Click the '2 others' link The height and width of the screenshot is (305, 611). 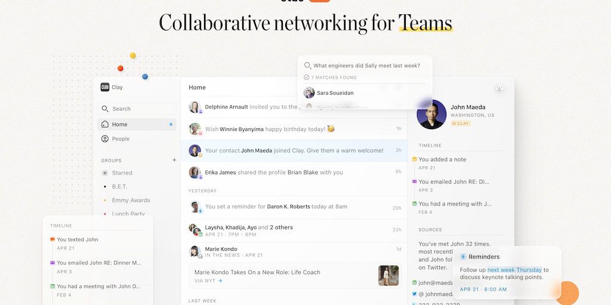(282, 227)
